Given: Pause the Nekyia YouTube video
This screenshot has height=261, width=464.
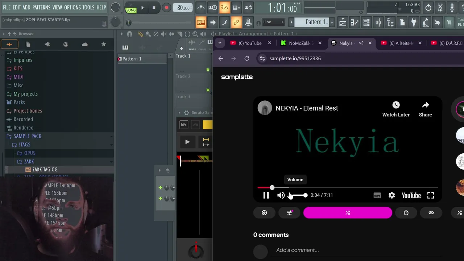Looking at the screenshot, I should [x=266, y=195].
